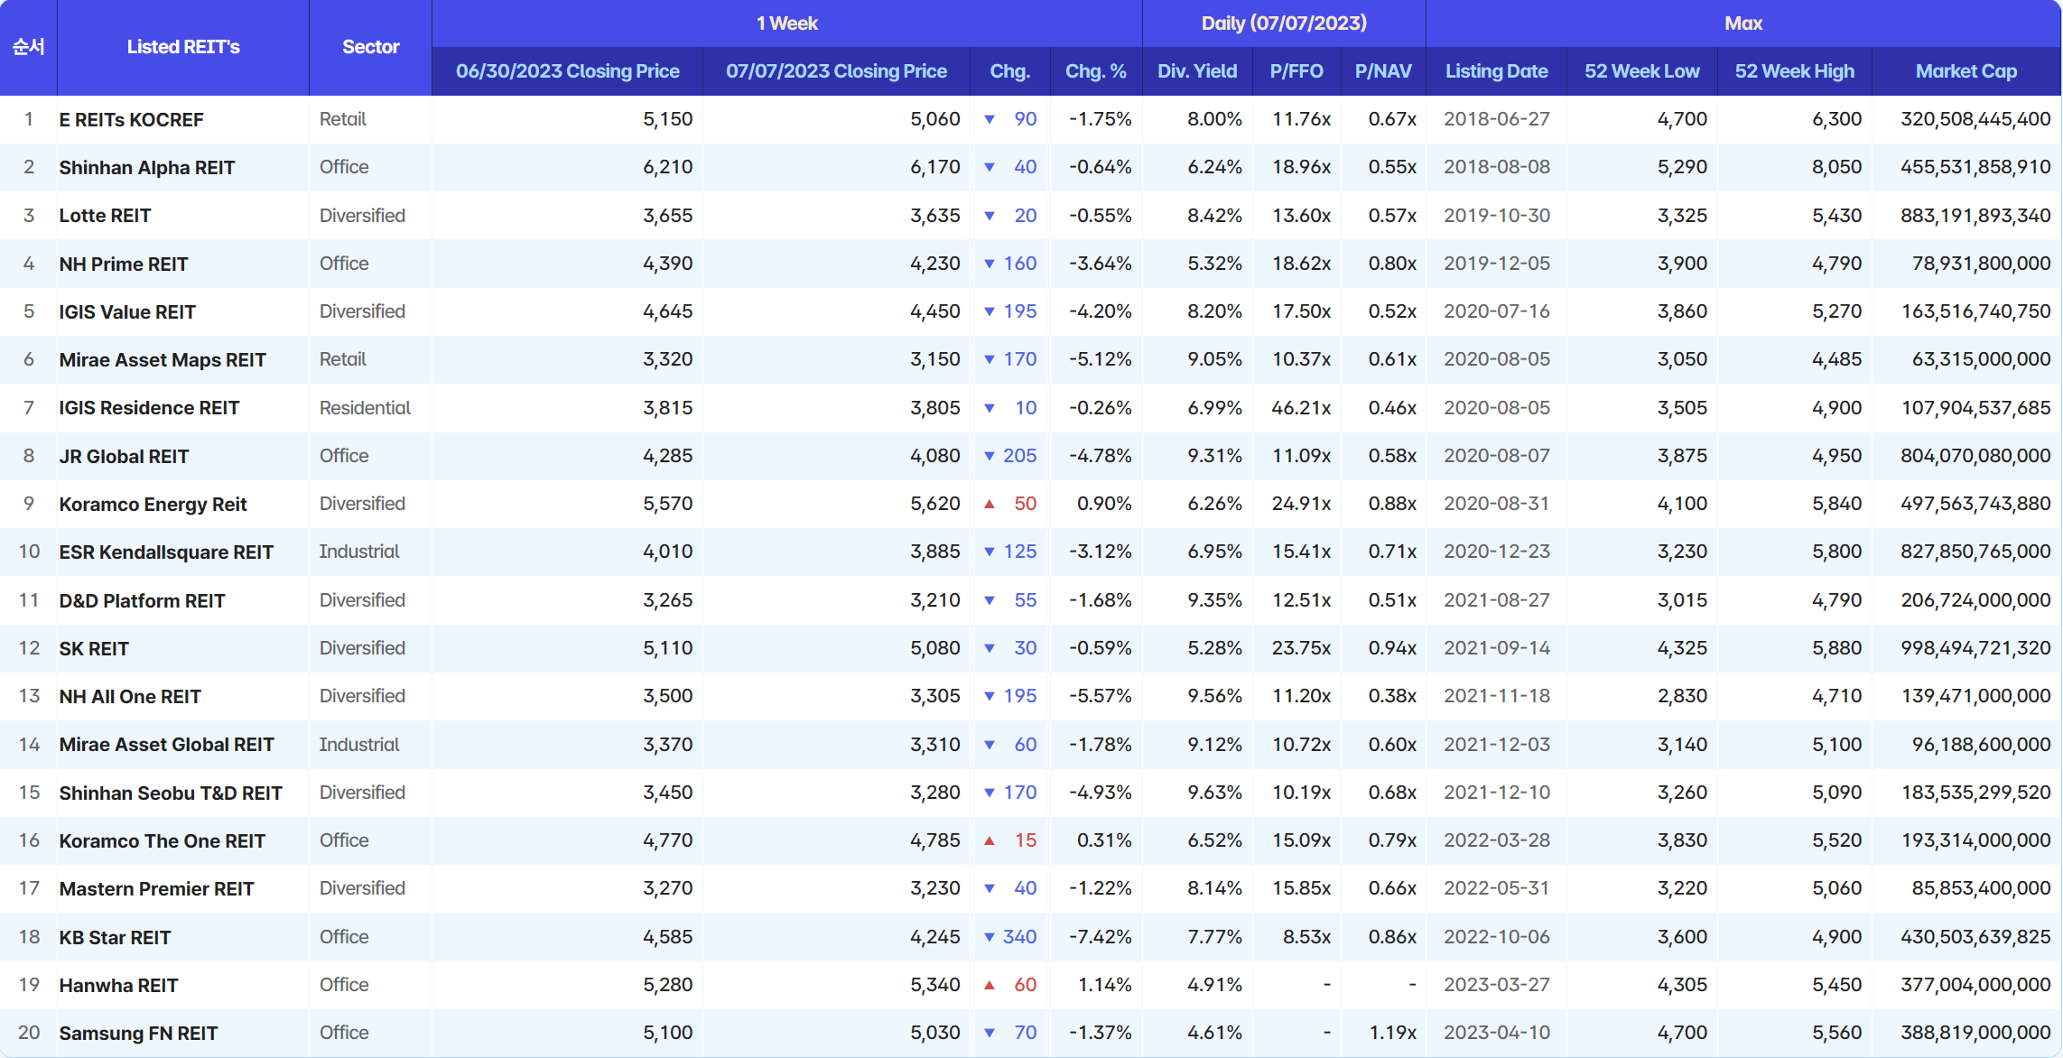The height and width of the screenshot is (1058, 2063).
Task: Click the down arrow in SK REIT row
Action: (990, 648)
